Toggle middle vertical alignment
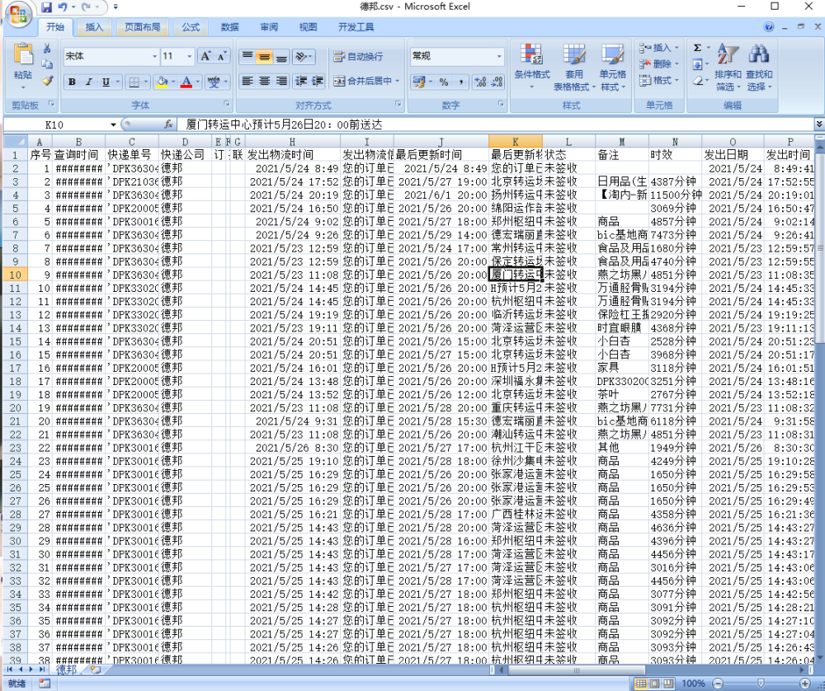825x691 pixels. click(265, 56)
